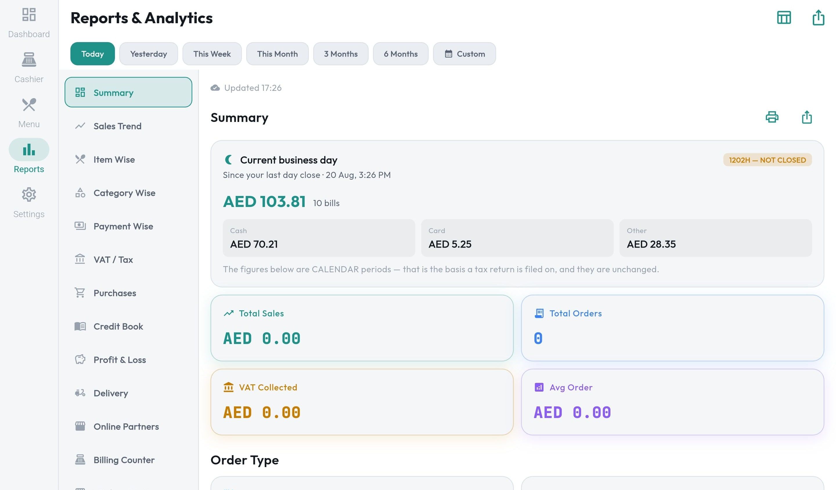Viewport: 836px width, 490px height.
Task: Choose the This Month range
Action: [x=277, y=54]
